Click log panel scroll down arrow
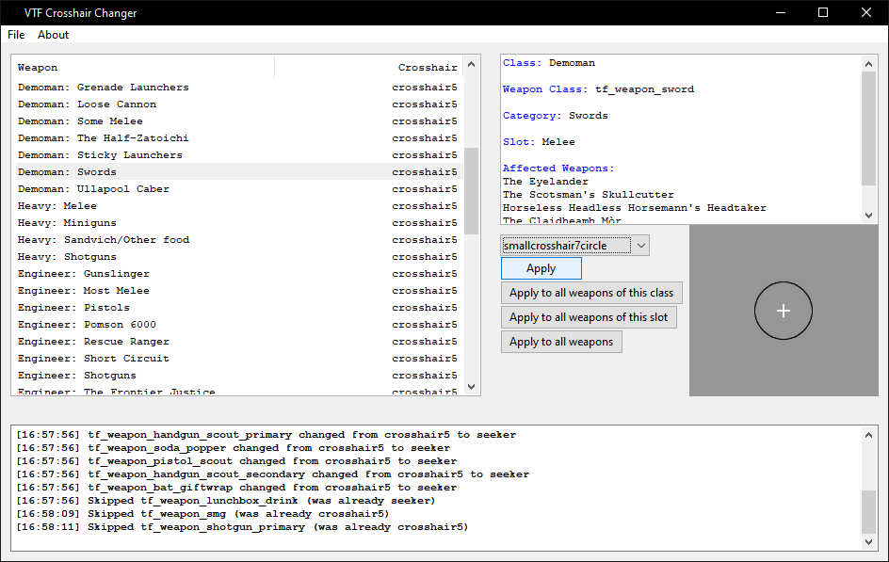889x562 pixels. pos(868,542)
